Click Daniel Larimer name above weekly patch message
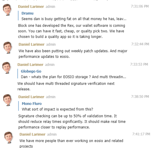The image size is (155, 148). click(32, 44)
